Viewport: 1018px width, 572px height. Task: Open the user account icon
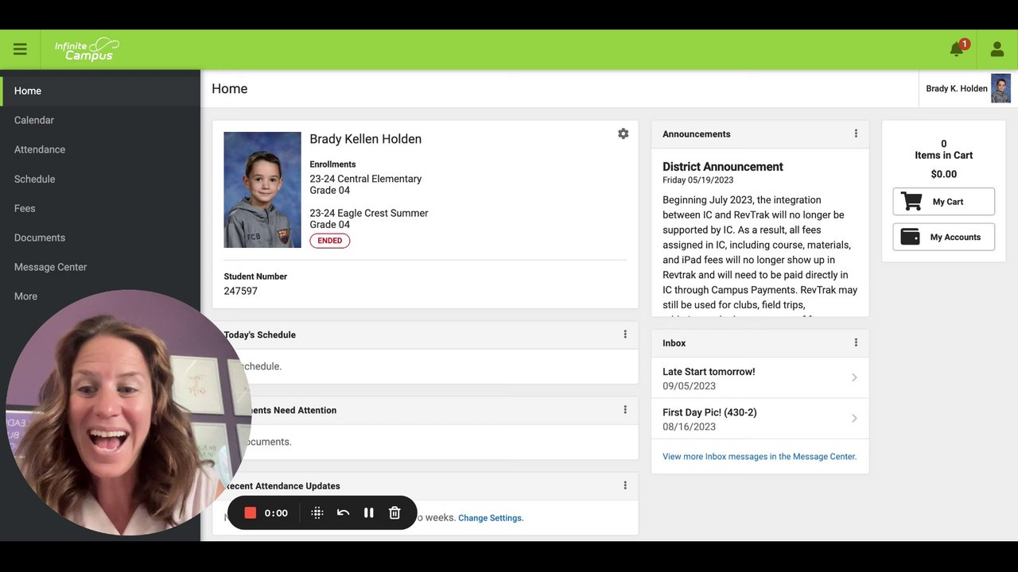997,49
